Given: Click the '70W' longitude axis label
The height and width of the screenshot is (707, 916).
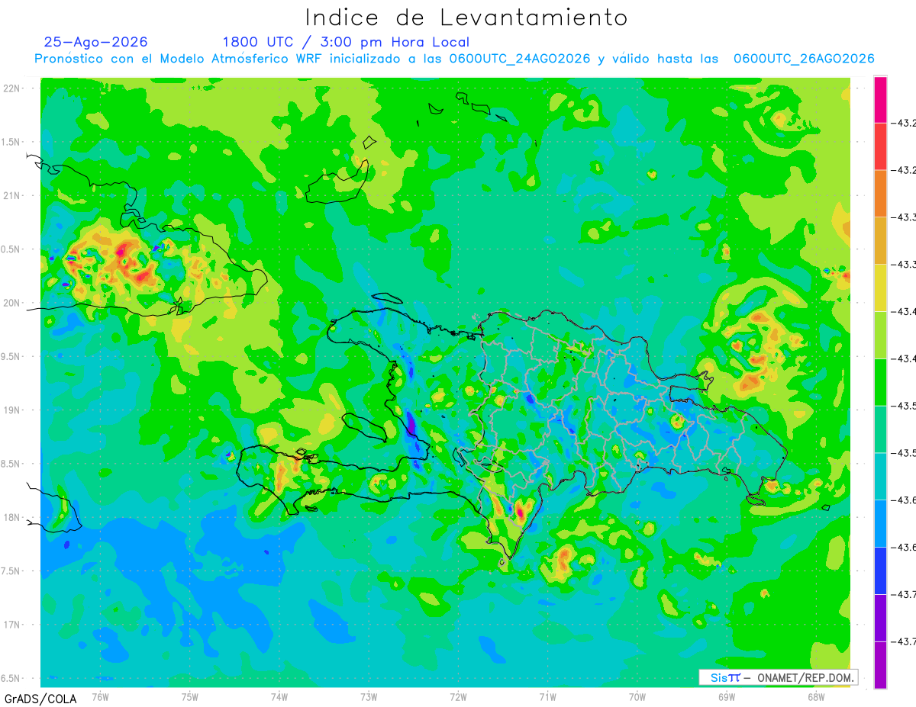Looking at the screenshot, I should coord(637,696).
